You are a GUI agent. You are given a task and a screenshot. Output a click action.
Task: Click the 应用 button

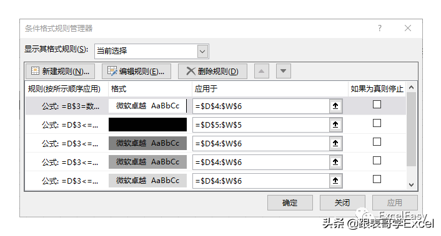395,202
